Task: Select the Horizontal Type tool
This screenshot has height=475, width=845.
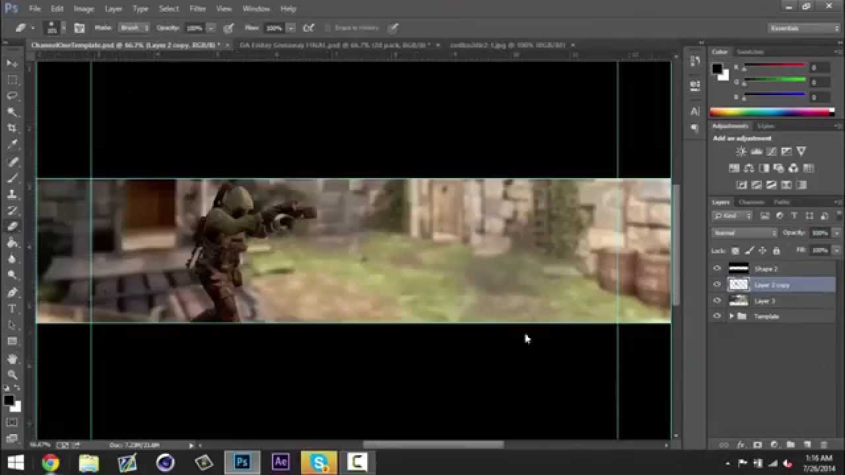Action: click(12, 309)
